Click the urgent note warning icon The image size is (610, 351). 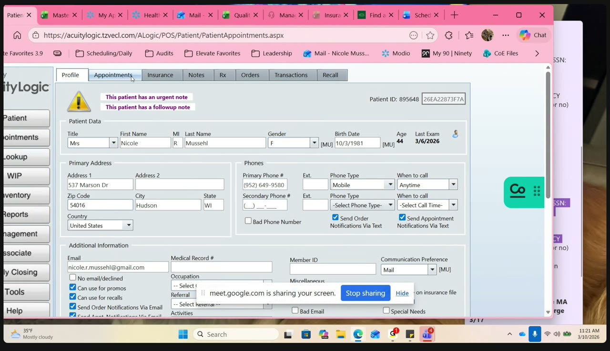pos(79,101)
